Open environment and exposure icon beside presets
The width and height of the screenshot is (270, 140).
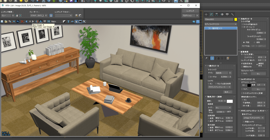[x=80, y=15]
